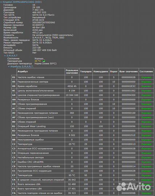
Task: Click the Состояние column header
Action: (x=146, y=72)
